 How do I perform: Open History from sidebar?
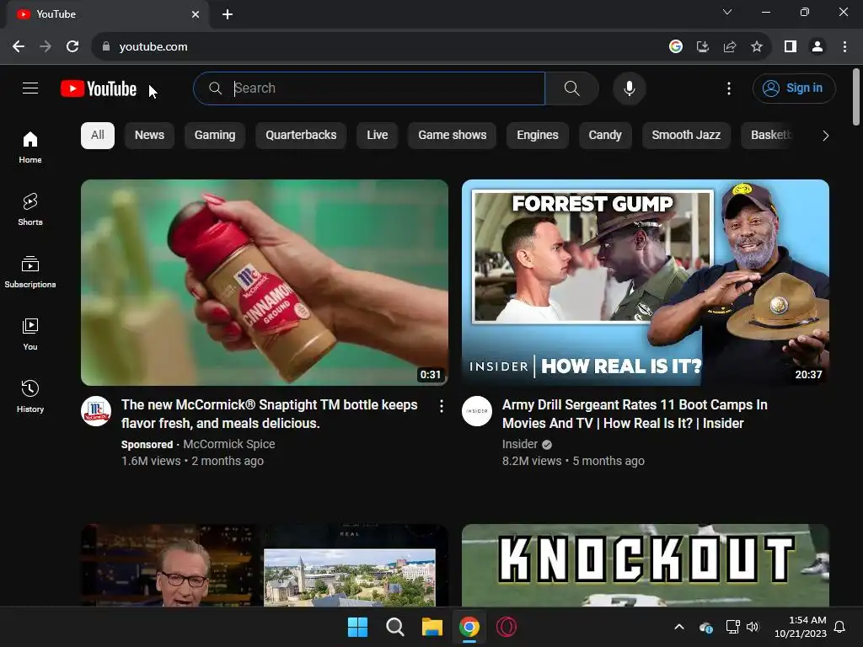[30, 396]
